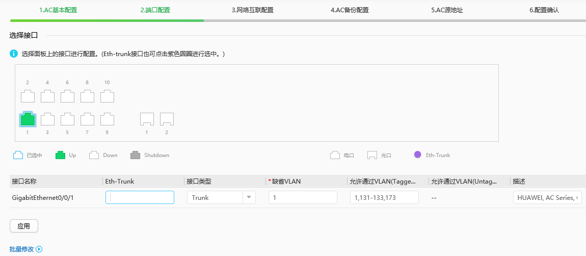Click electrical port 4 icon
The height and width of the screenshot is (256, 586).
(x=47, y=96)
